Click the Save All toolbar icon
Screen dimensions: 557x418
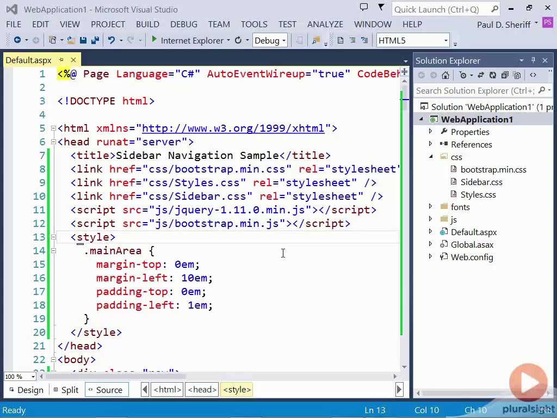[95, 40]
